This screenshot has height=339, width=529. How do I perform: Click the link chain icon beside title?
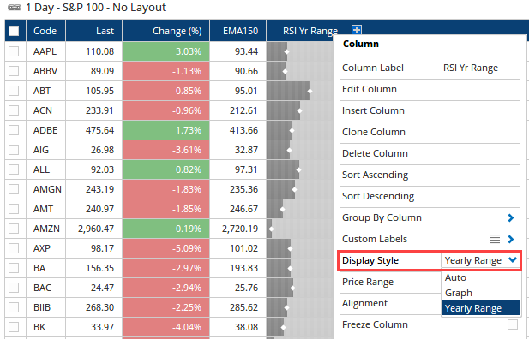pyautogui.click(x=15, y=8)
